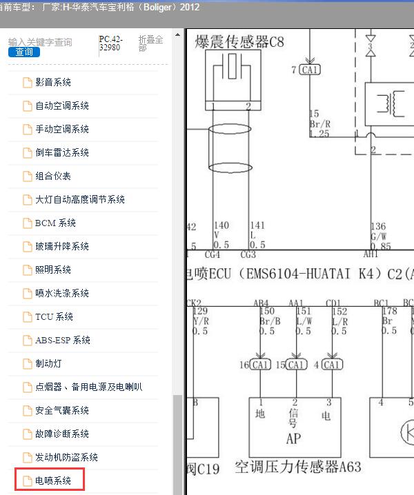Screen dimensions: 414x495
Task: Click the 爆震传感器C8 label in diagram
Action: [239, 42]
